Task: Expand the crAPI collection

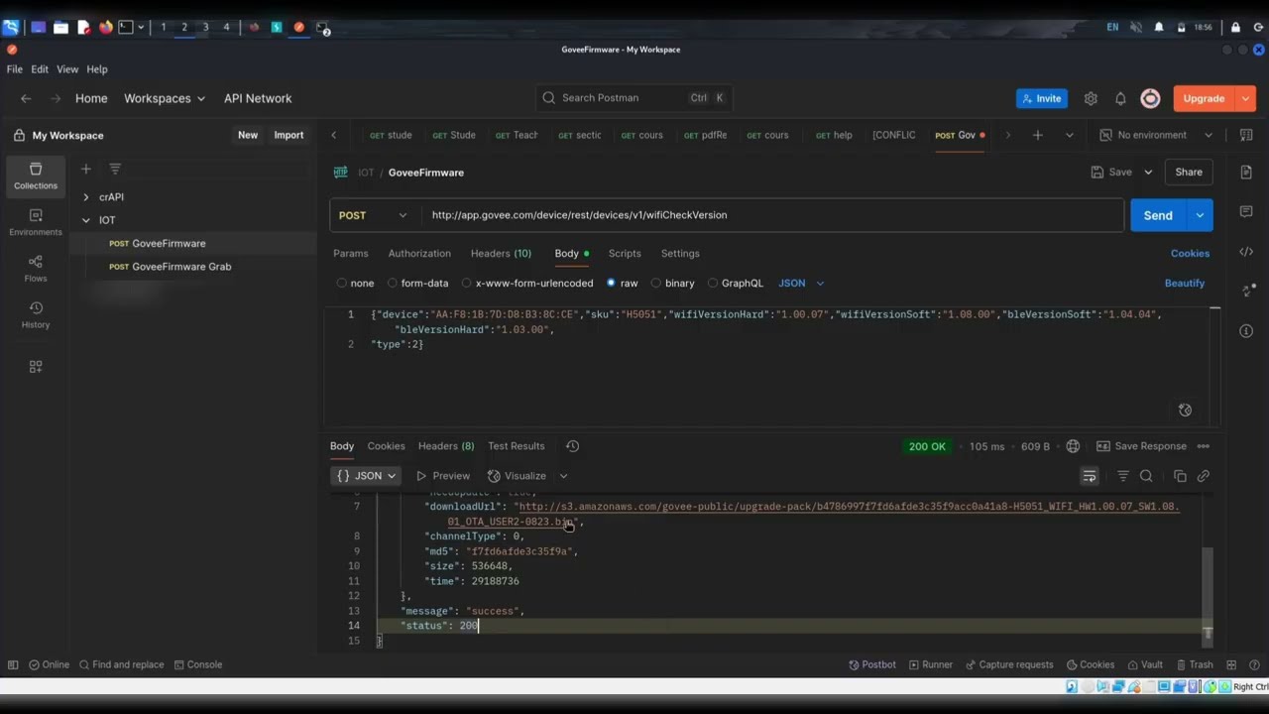Action: pos(86,196)
